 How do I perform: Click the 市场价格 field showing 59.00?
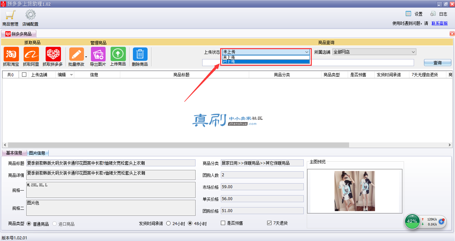[x=262, y=187]
